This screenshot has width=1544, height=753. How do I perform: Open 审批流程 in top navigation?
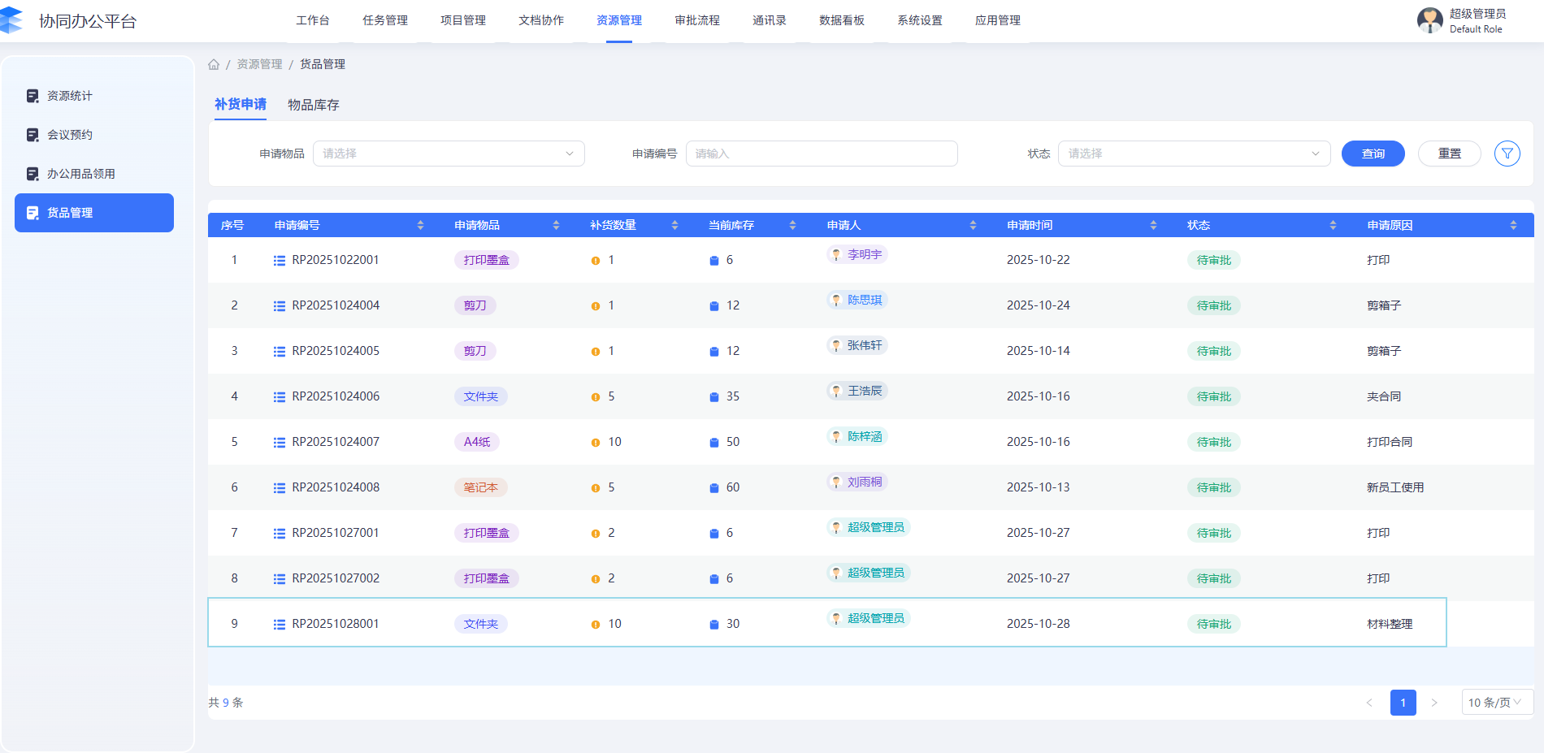coord(697,20)
